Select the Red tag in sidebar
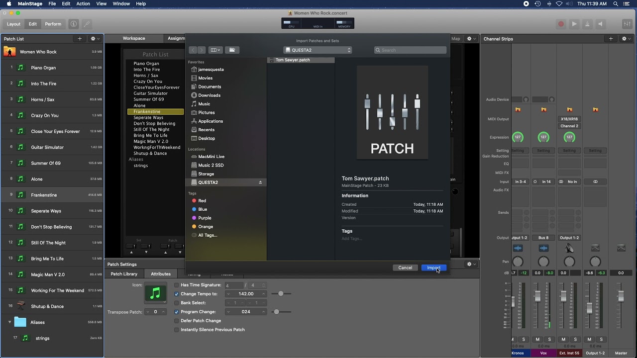637x358 pixels. (202, 200)
